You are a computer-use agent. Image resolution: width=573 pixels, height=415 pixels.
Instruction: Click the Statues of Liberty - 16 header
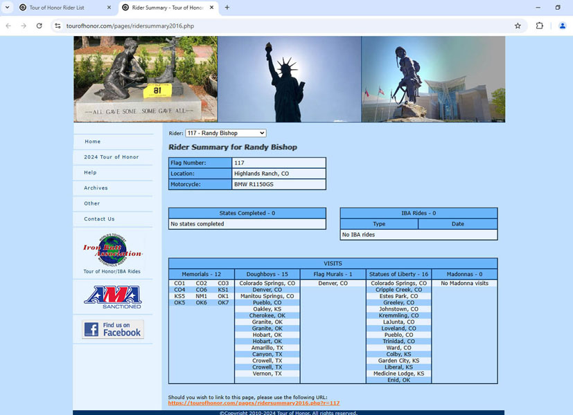tap(398, 274)
